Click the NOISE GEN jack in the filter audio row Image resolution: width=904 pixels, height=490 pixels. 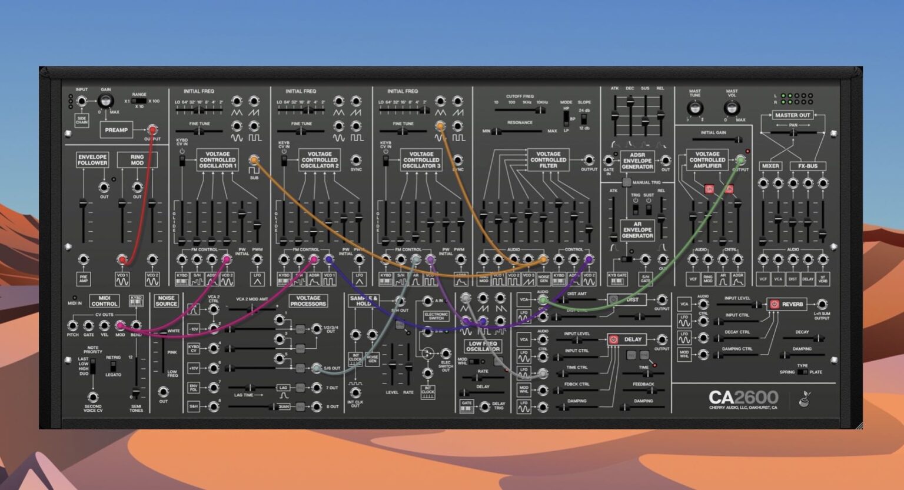pyautogui.click(x=544, y=259)
